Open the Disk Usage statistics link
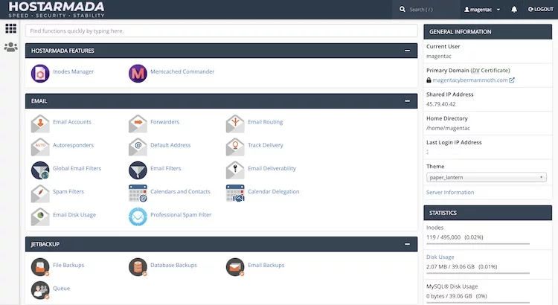 point(440,257)
